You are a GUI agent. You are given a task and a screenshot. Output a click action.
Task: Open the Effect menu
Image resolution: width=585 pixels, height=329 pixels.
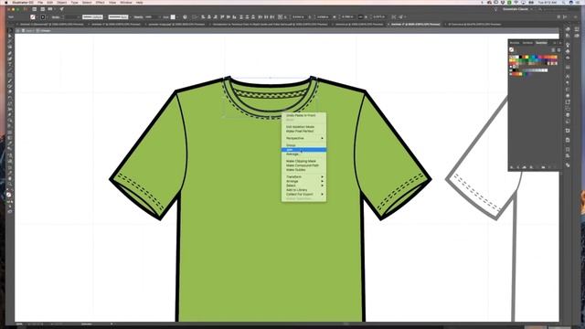coord(101,2)
